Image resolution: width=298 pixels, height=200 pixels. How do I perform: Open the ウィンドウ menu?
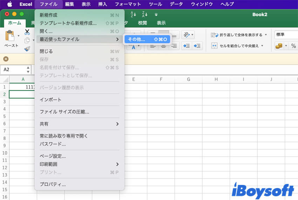202,4
